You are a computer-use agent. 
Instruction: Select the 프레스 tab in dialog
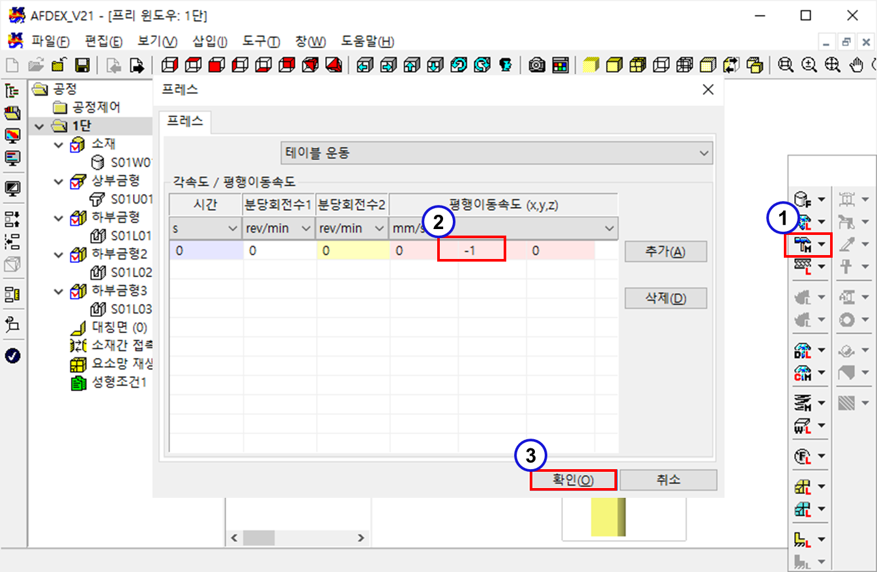[185, 121]
